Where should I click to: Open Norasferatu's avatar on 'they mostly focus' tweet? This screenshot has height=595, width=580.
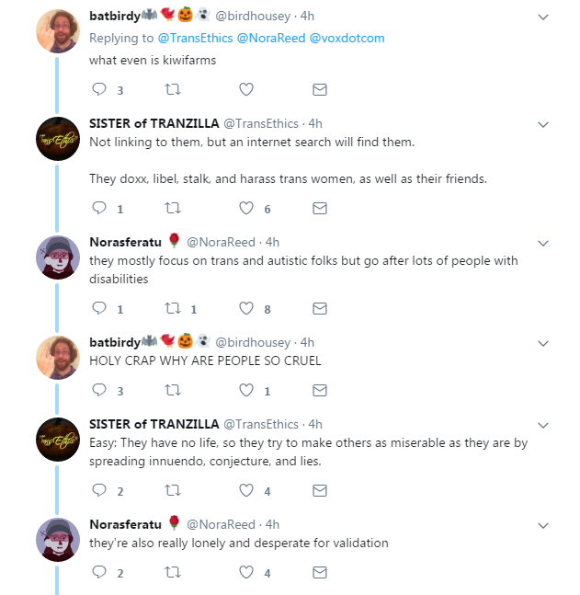58,257
